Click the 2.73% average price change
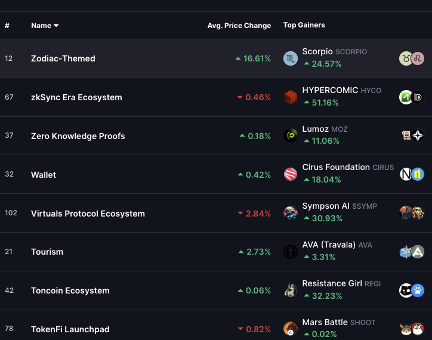 (255, 252)
